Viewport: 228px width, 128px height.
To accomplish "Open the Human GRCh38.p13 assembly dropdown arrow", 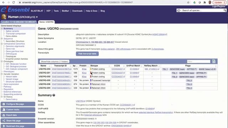I will pyautogui.click(x=37, y=17).
